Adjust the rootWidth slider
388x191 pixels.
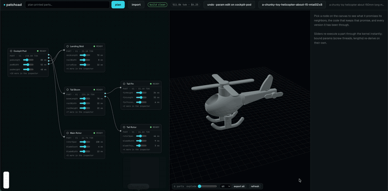tap(84, 103)
